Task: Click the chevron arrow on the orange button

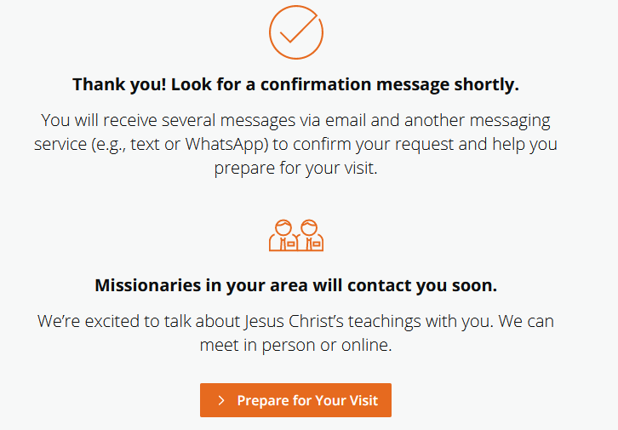Action: pyautogui.click(x=221, y=400)
